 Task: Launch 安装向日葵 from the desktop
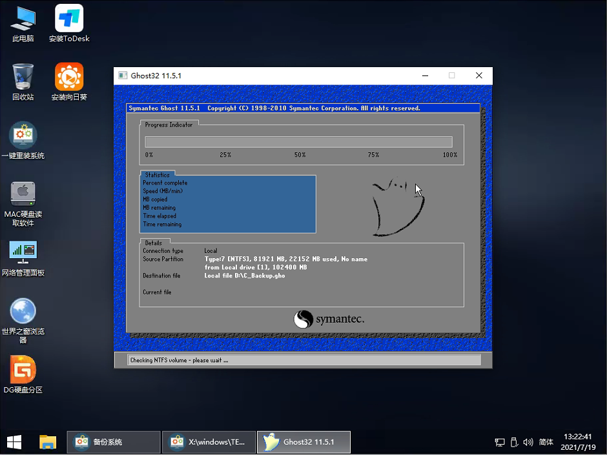click(x=68, y=76)
